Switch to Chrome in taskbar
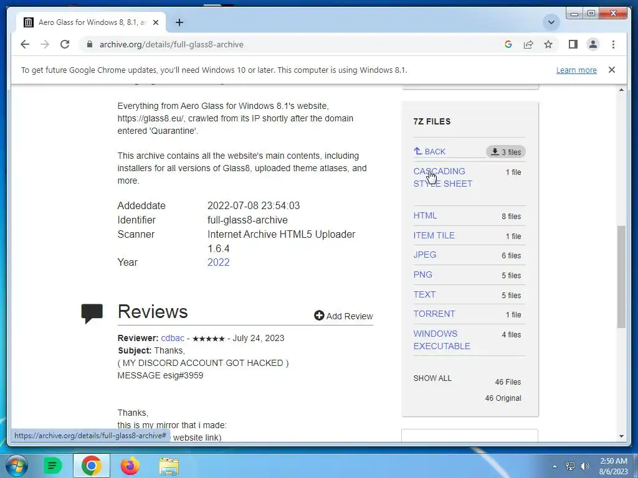 pos(91,466)
